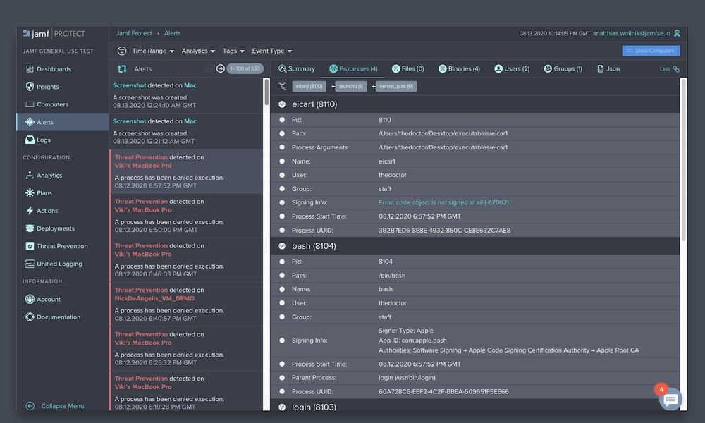Click the bash Parent Process login value

pyautogui.click(x=407, y=378)
